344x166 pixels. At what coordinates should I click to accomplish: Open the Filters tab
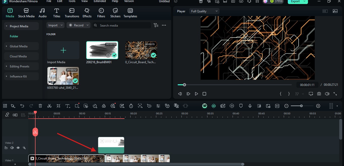[101, 13]
